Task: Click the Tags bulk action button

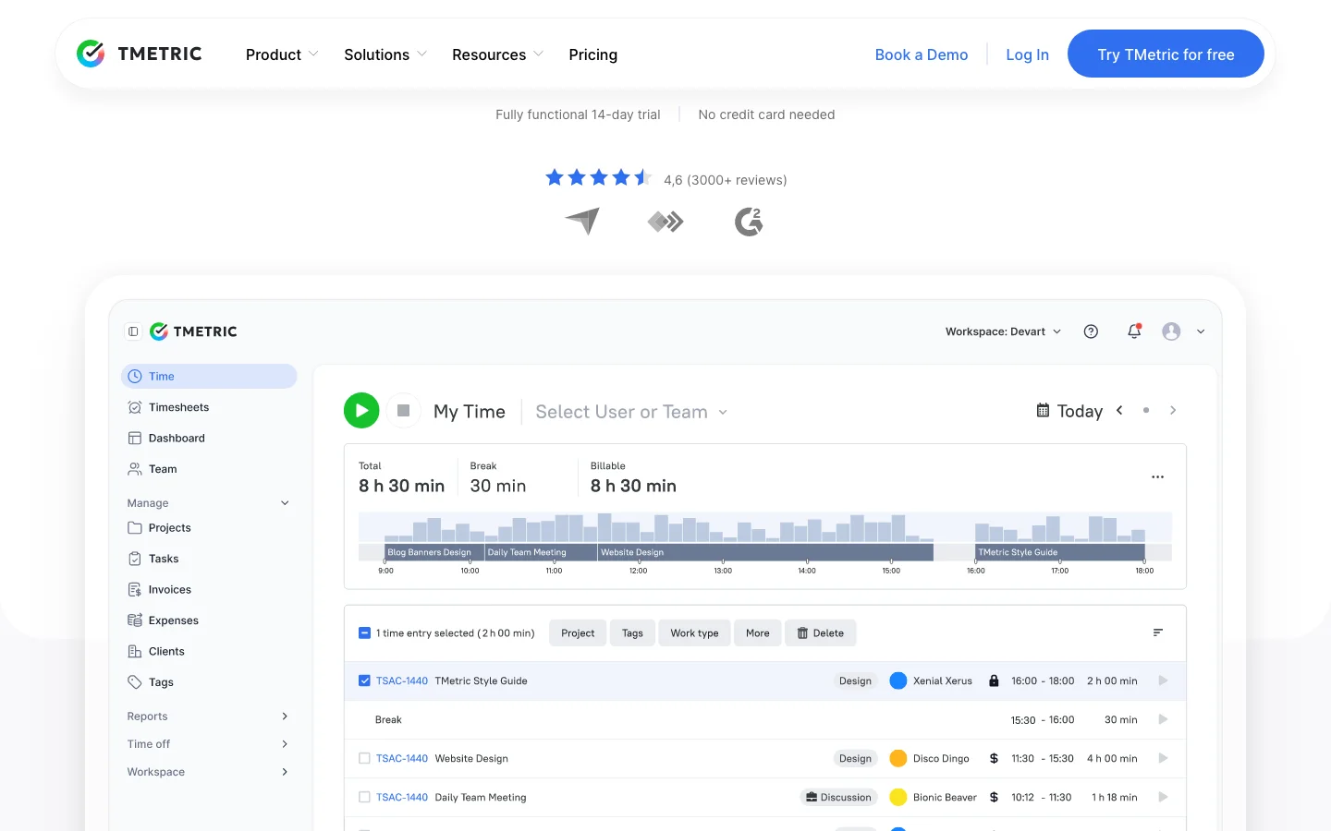Action: pyautogui.click(x=632, y=633)
